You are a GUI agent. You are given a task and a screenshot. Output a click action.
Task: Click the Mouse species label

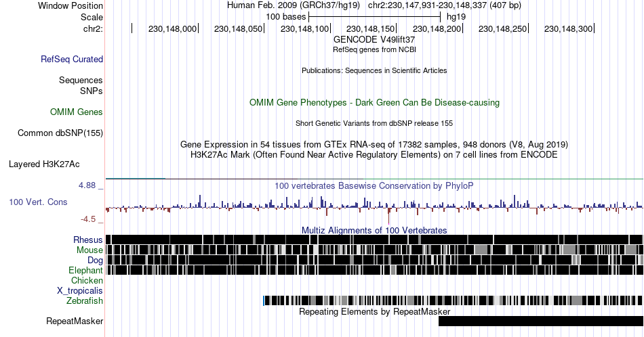click(89, 250)
